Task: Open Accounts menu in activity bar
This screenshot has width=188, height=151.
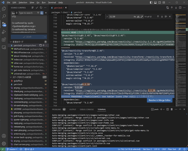Action: click(4, 136)
